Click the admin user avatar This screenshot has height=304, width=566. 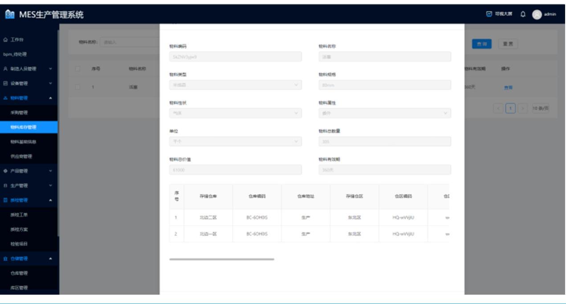pyautogui.click(x=537, y=14)
